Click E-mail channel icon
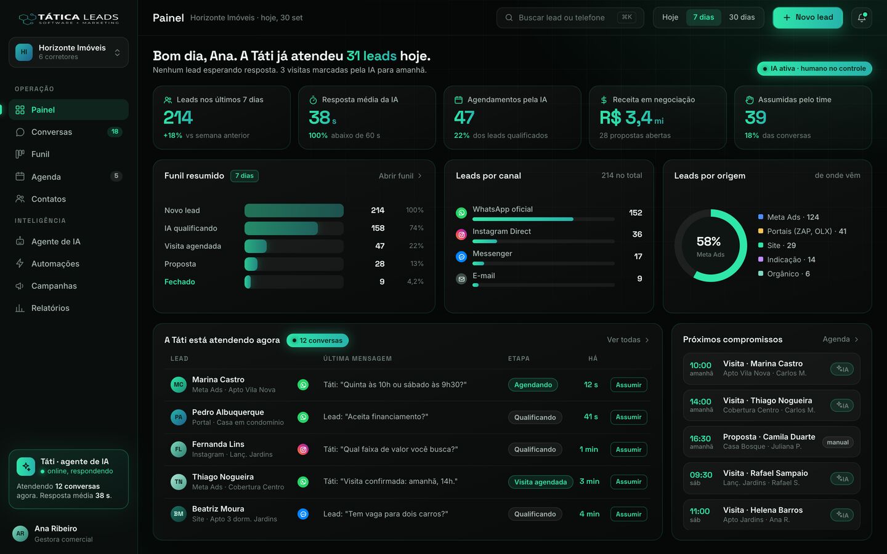The width and height of the screenshot is (887, 554). click(461, 279)
